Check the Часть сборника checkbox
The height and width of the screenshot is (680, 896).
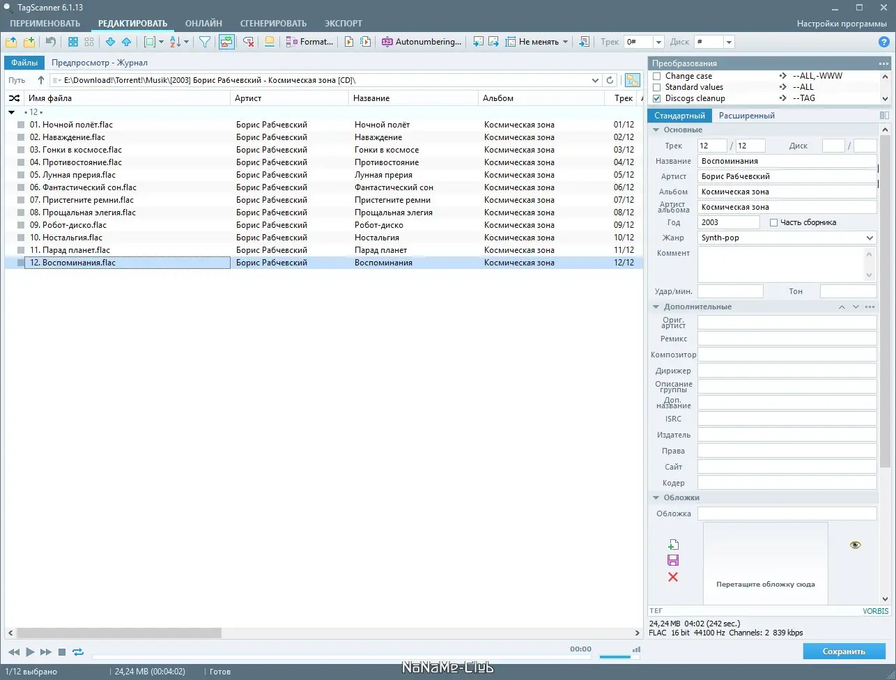tap(774, 222)
